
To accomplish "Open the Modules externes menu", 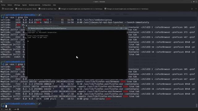I will pos(34,5).
